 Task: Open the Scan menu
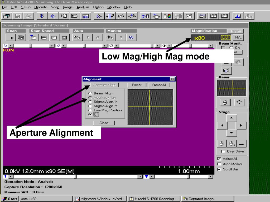pos(55,7)
